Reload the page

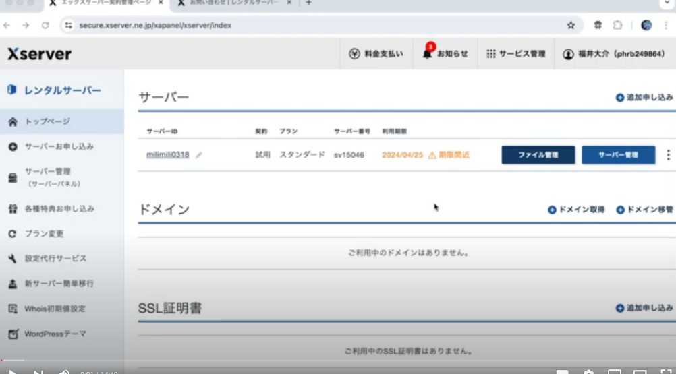(x=45, y=26)
